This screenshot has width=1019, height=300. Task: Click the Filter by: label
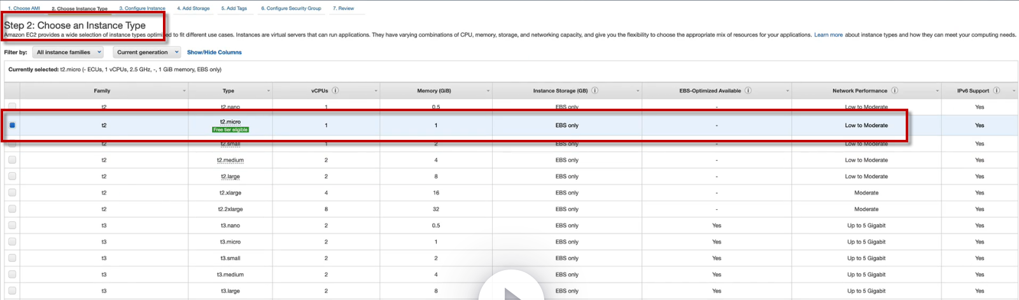(16, 52)
